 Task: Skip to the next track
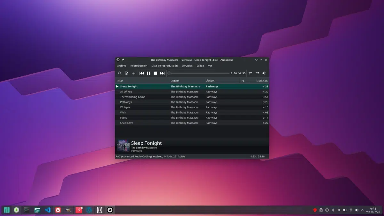[162, 73]
